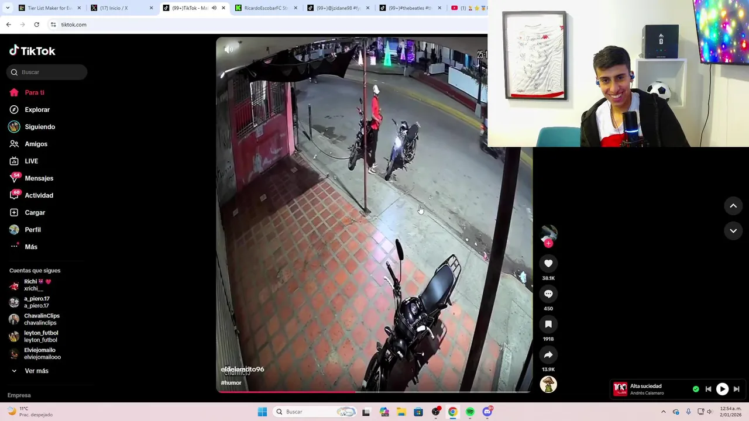Toggle the green saved check in mini player
Screen dimensions: 749x421
696,389
